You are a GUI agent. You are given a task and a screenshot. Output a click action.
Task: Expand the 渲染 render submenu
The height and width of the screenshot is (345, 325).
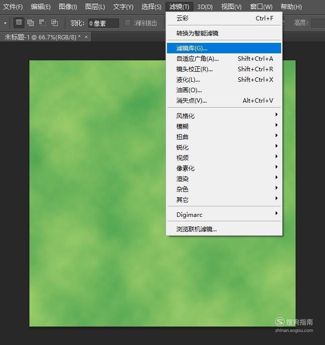[x=224, y=178]
